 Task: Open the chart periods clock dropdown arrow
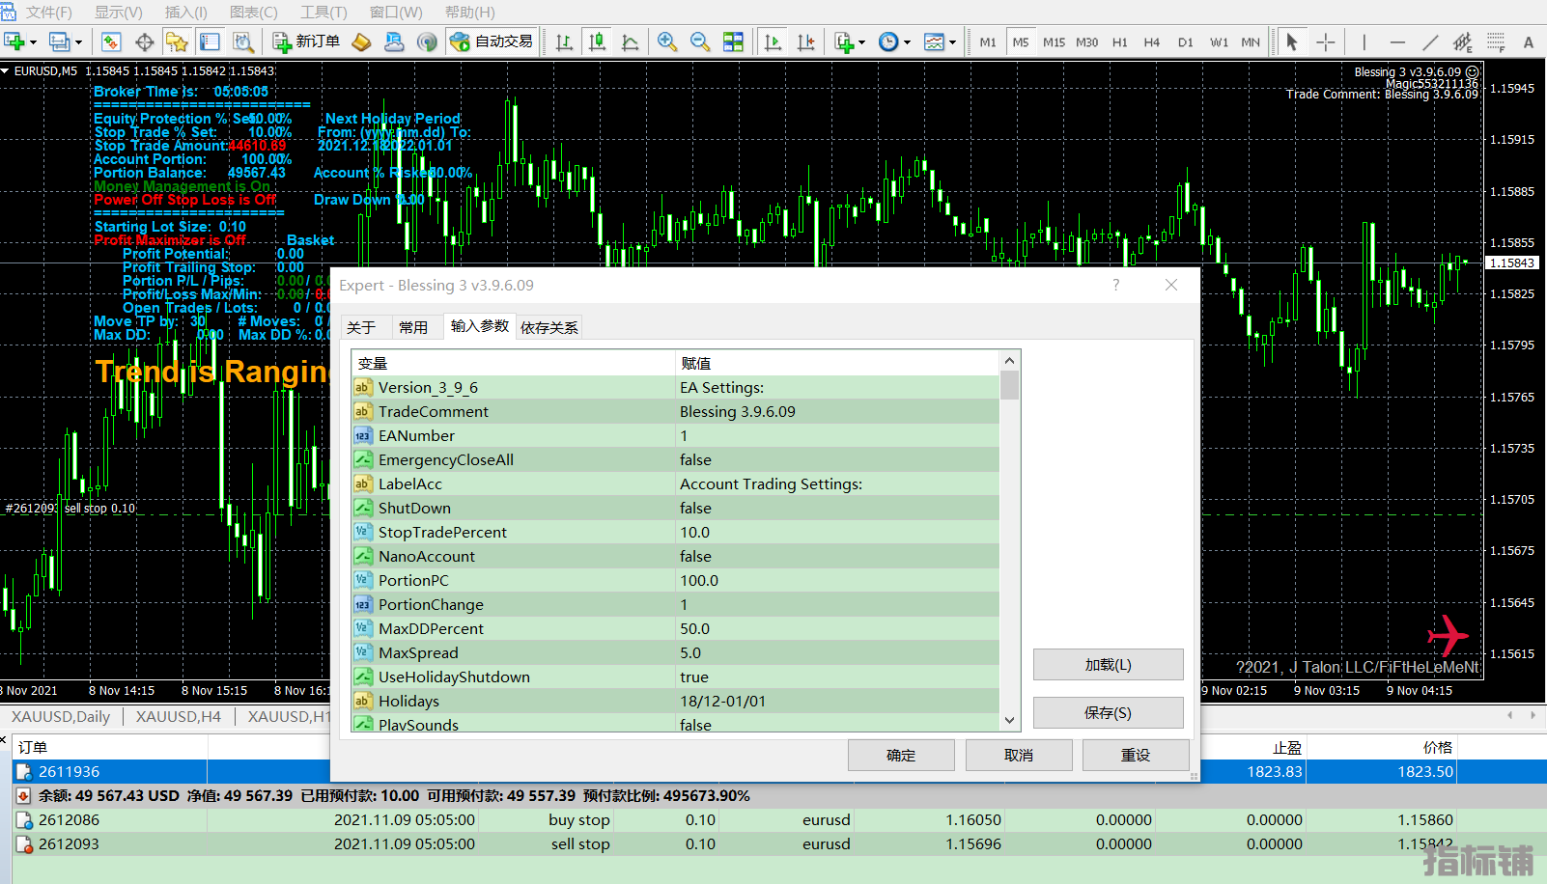(907, 42)
